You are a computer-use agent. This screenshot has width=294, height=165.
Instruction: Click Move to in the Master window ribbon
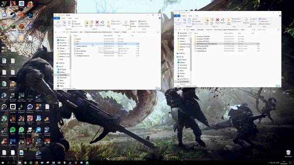click(86, 23)
